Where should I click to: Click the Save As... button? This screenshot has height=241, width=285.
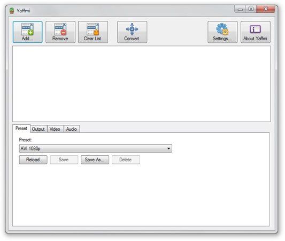95,160
